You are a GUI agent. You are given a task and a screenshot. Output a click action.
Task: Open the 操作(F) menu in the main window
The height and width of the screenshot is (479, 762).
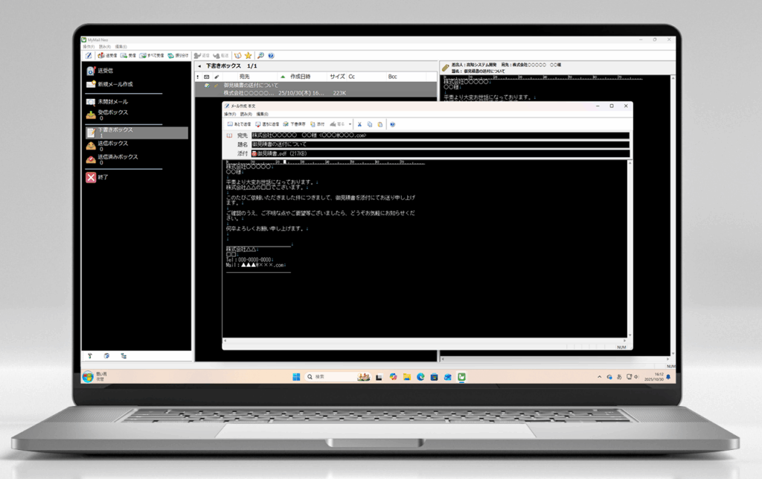click(89, 46)
